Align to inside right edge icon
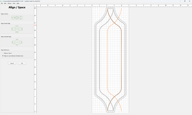The height and width of the screenshot is (115, 192). (21, 29)
